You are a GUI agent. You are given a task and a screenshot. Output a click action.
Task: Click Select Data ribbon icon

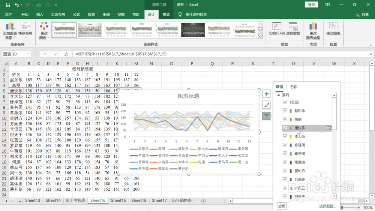click(293, 26)
